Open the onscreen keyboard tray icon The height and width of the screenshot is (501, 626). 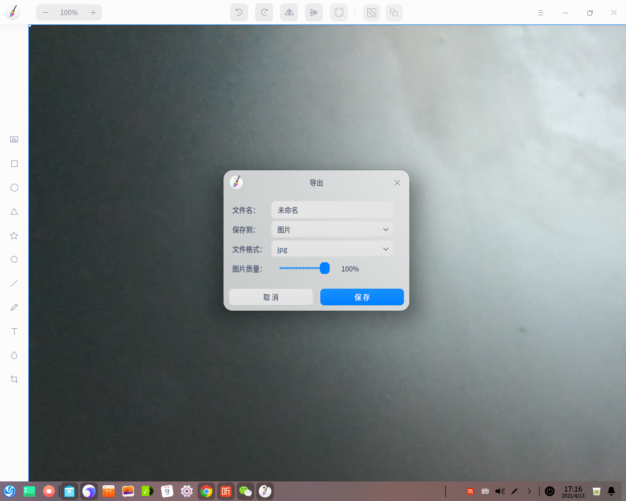(485, 491)
